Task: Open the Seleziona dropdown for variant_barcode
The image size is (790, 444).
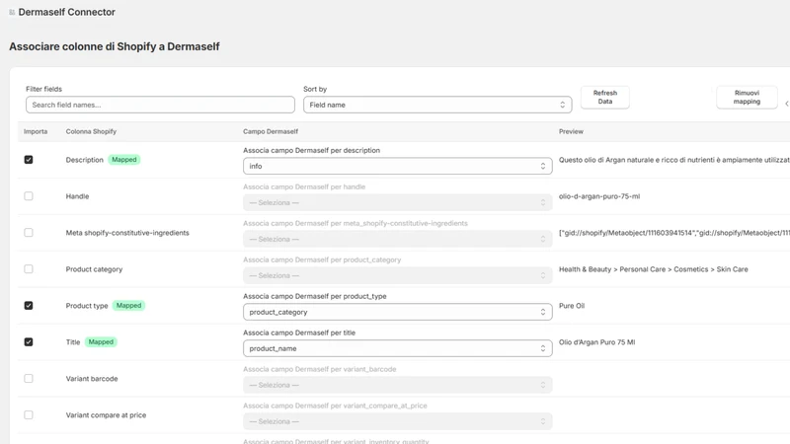Action: click(398, 385)
